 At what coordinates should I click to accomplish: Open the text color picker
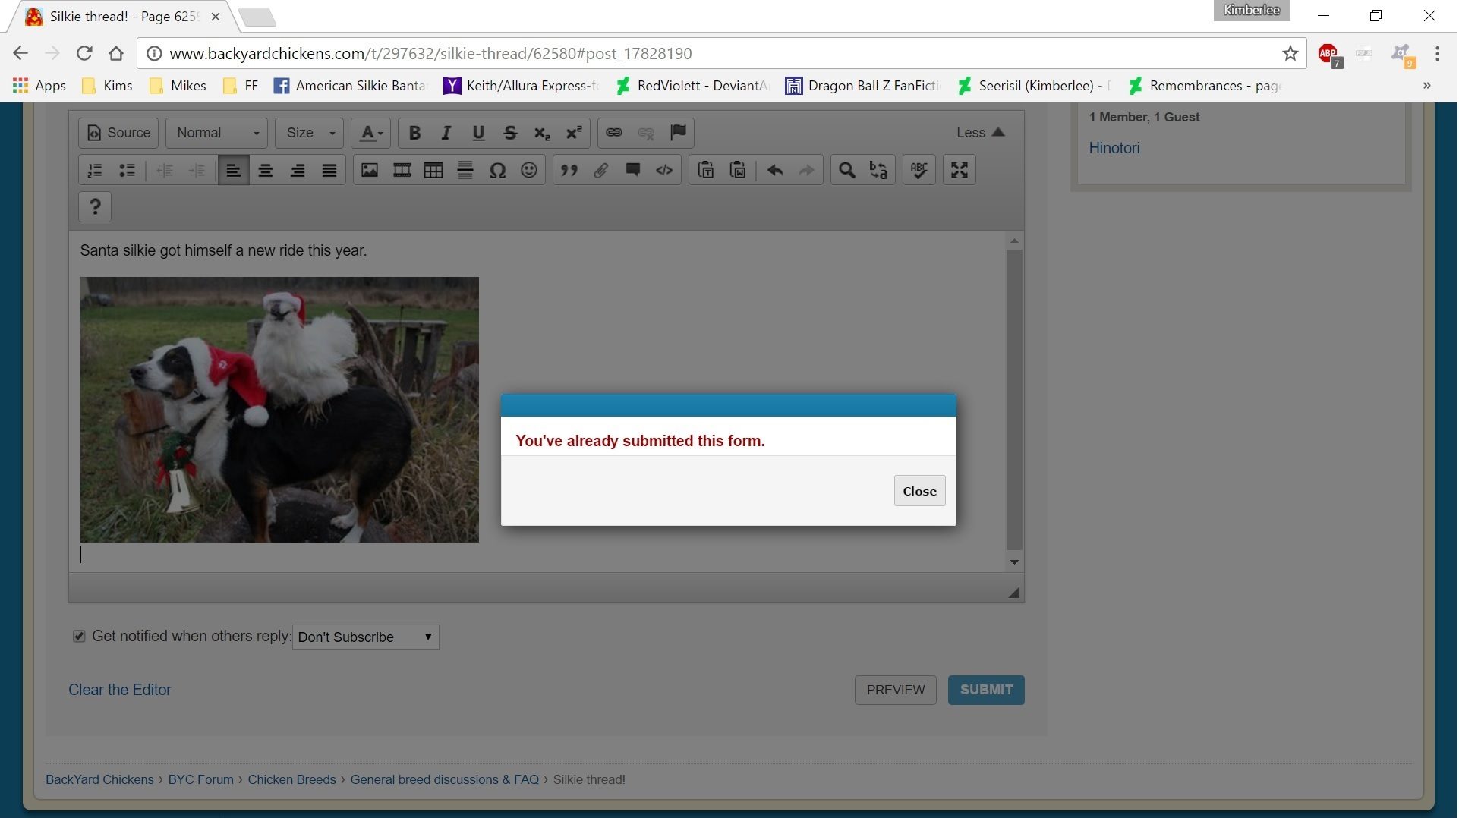(371, 133)
